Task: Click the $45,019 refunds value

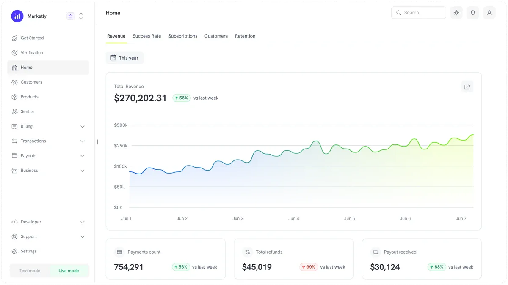Action: coord(257,267)
